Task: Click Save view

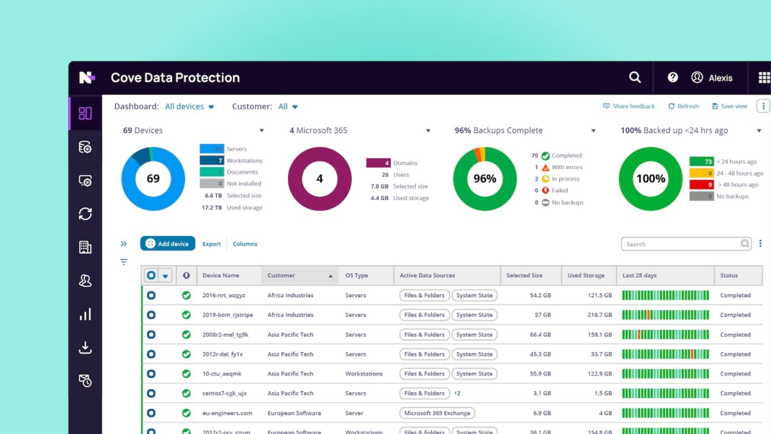Action: pos(729,106)
